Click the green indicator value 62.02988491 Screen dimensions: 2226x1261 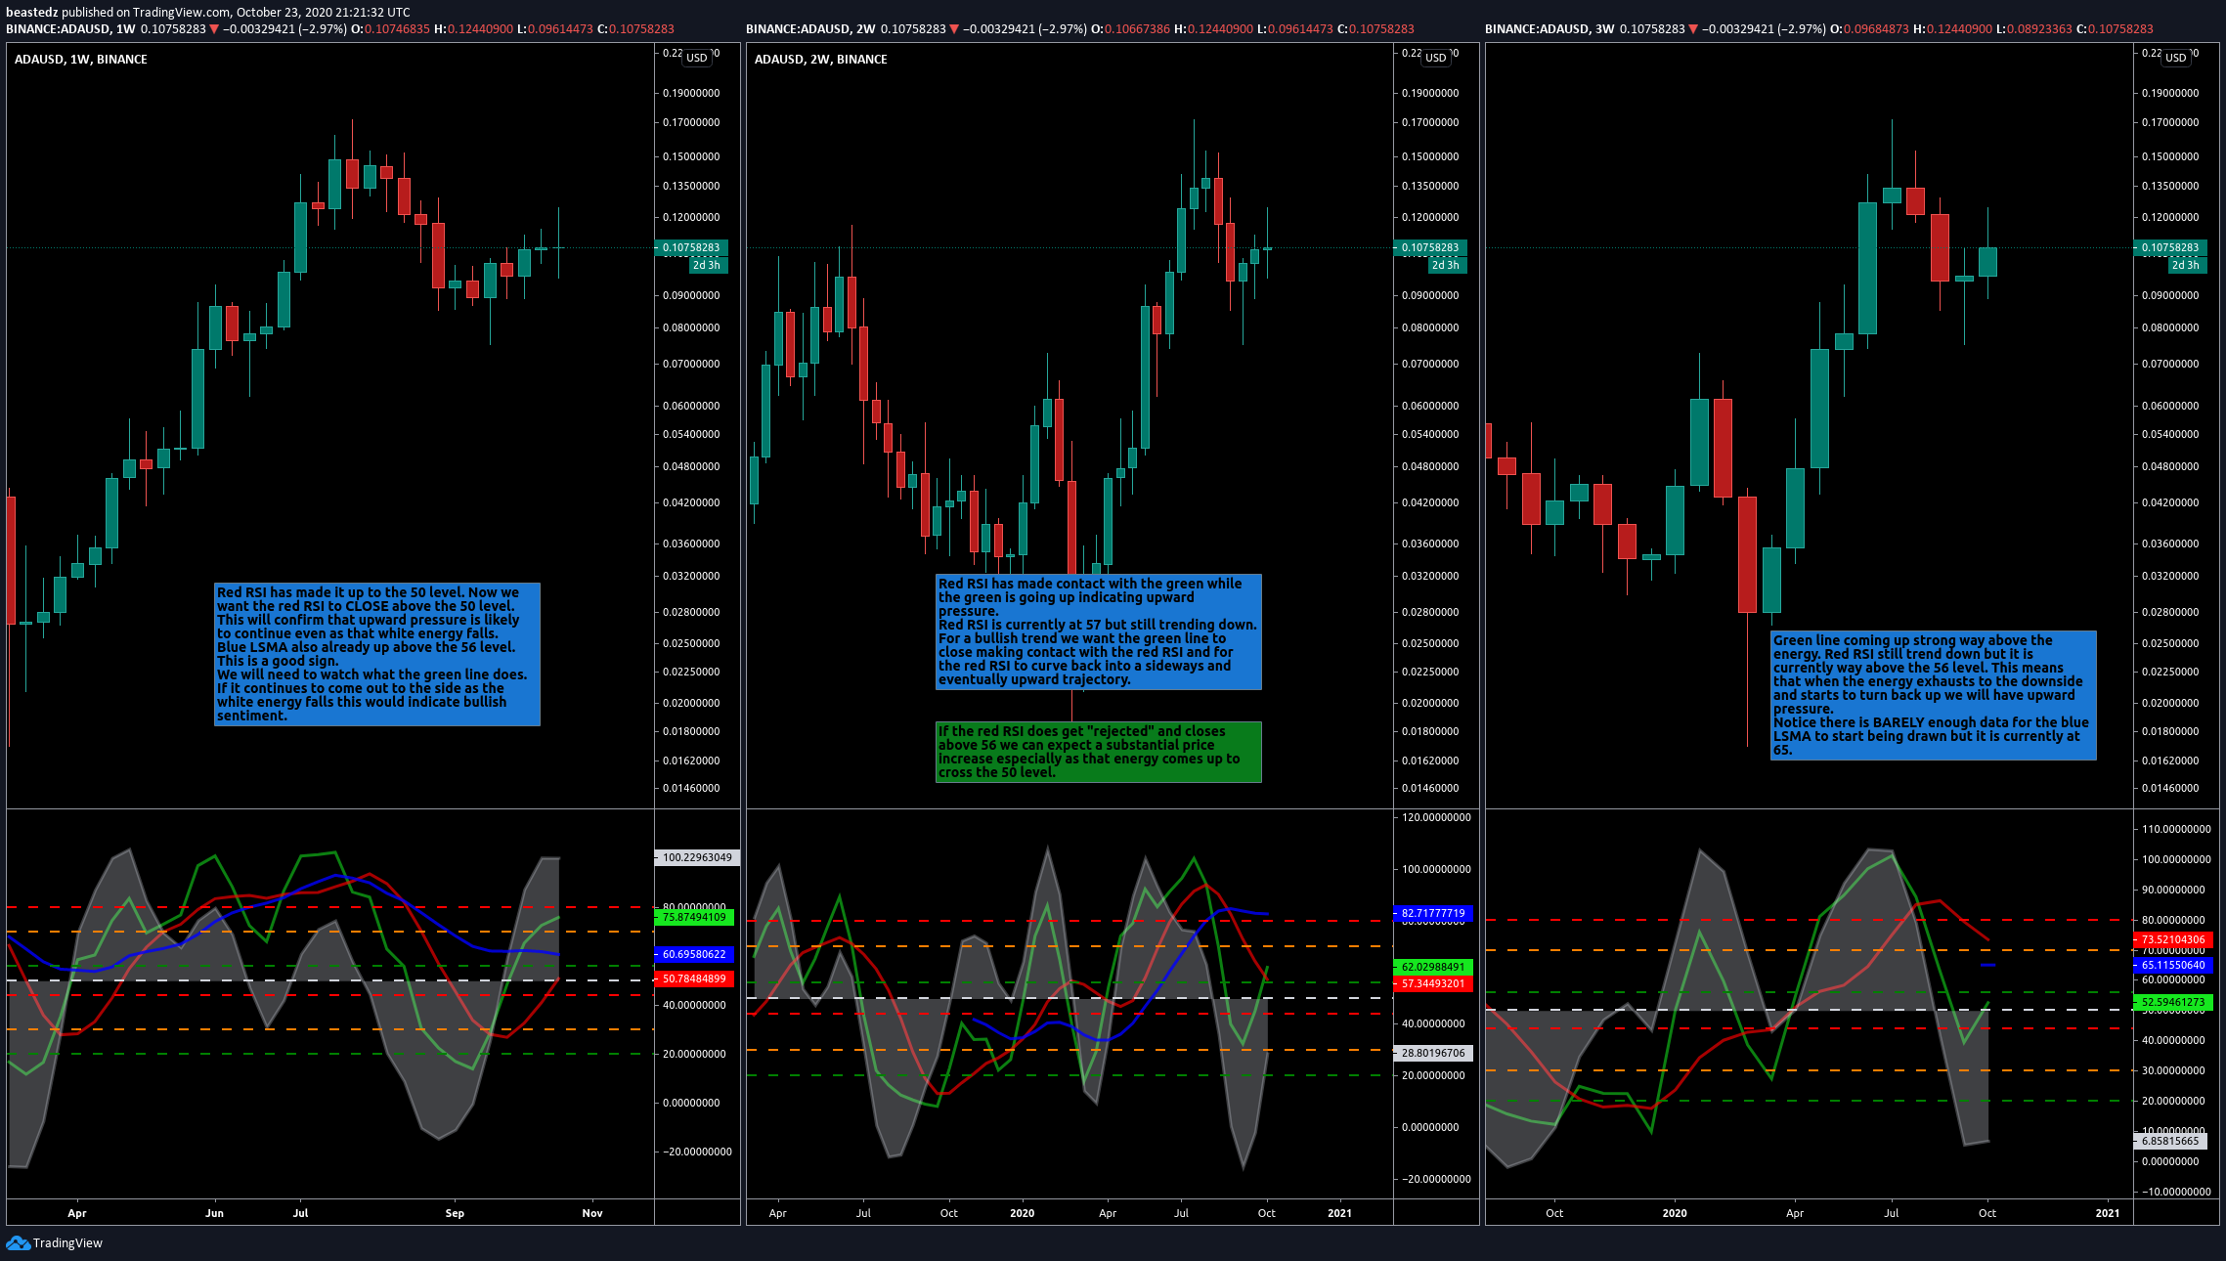click(x=1434, y=967)
